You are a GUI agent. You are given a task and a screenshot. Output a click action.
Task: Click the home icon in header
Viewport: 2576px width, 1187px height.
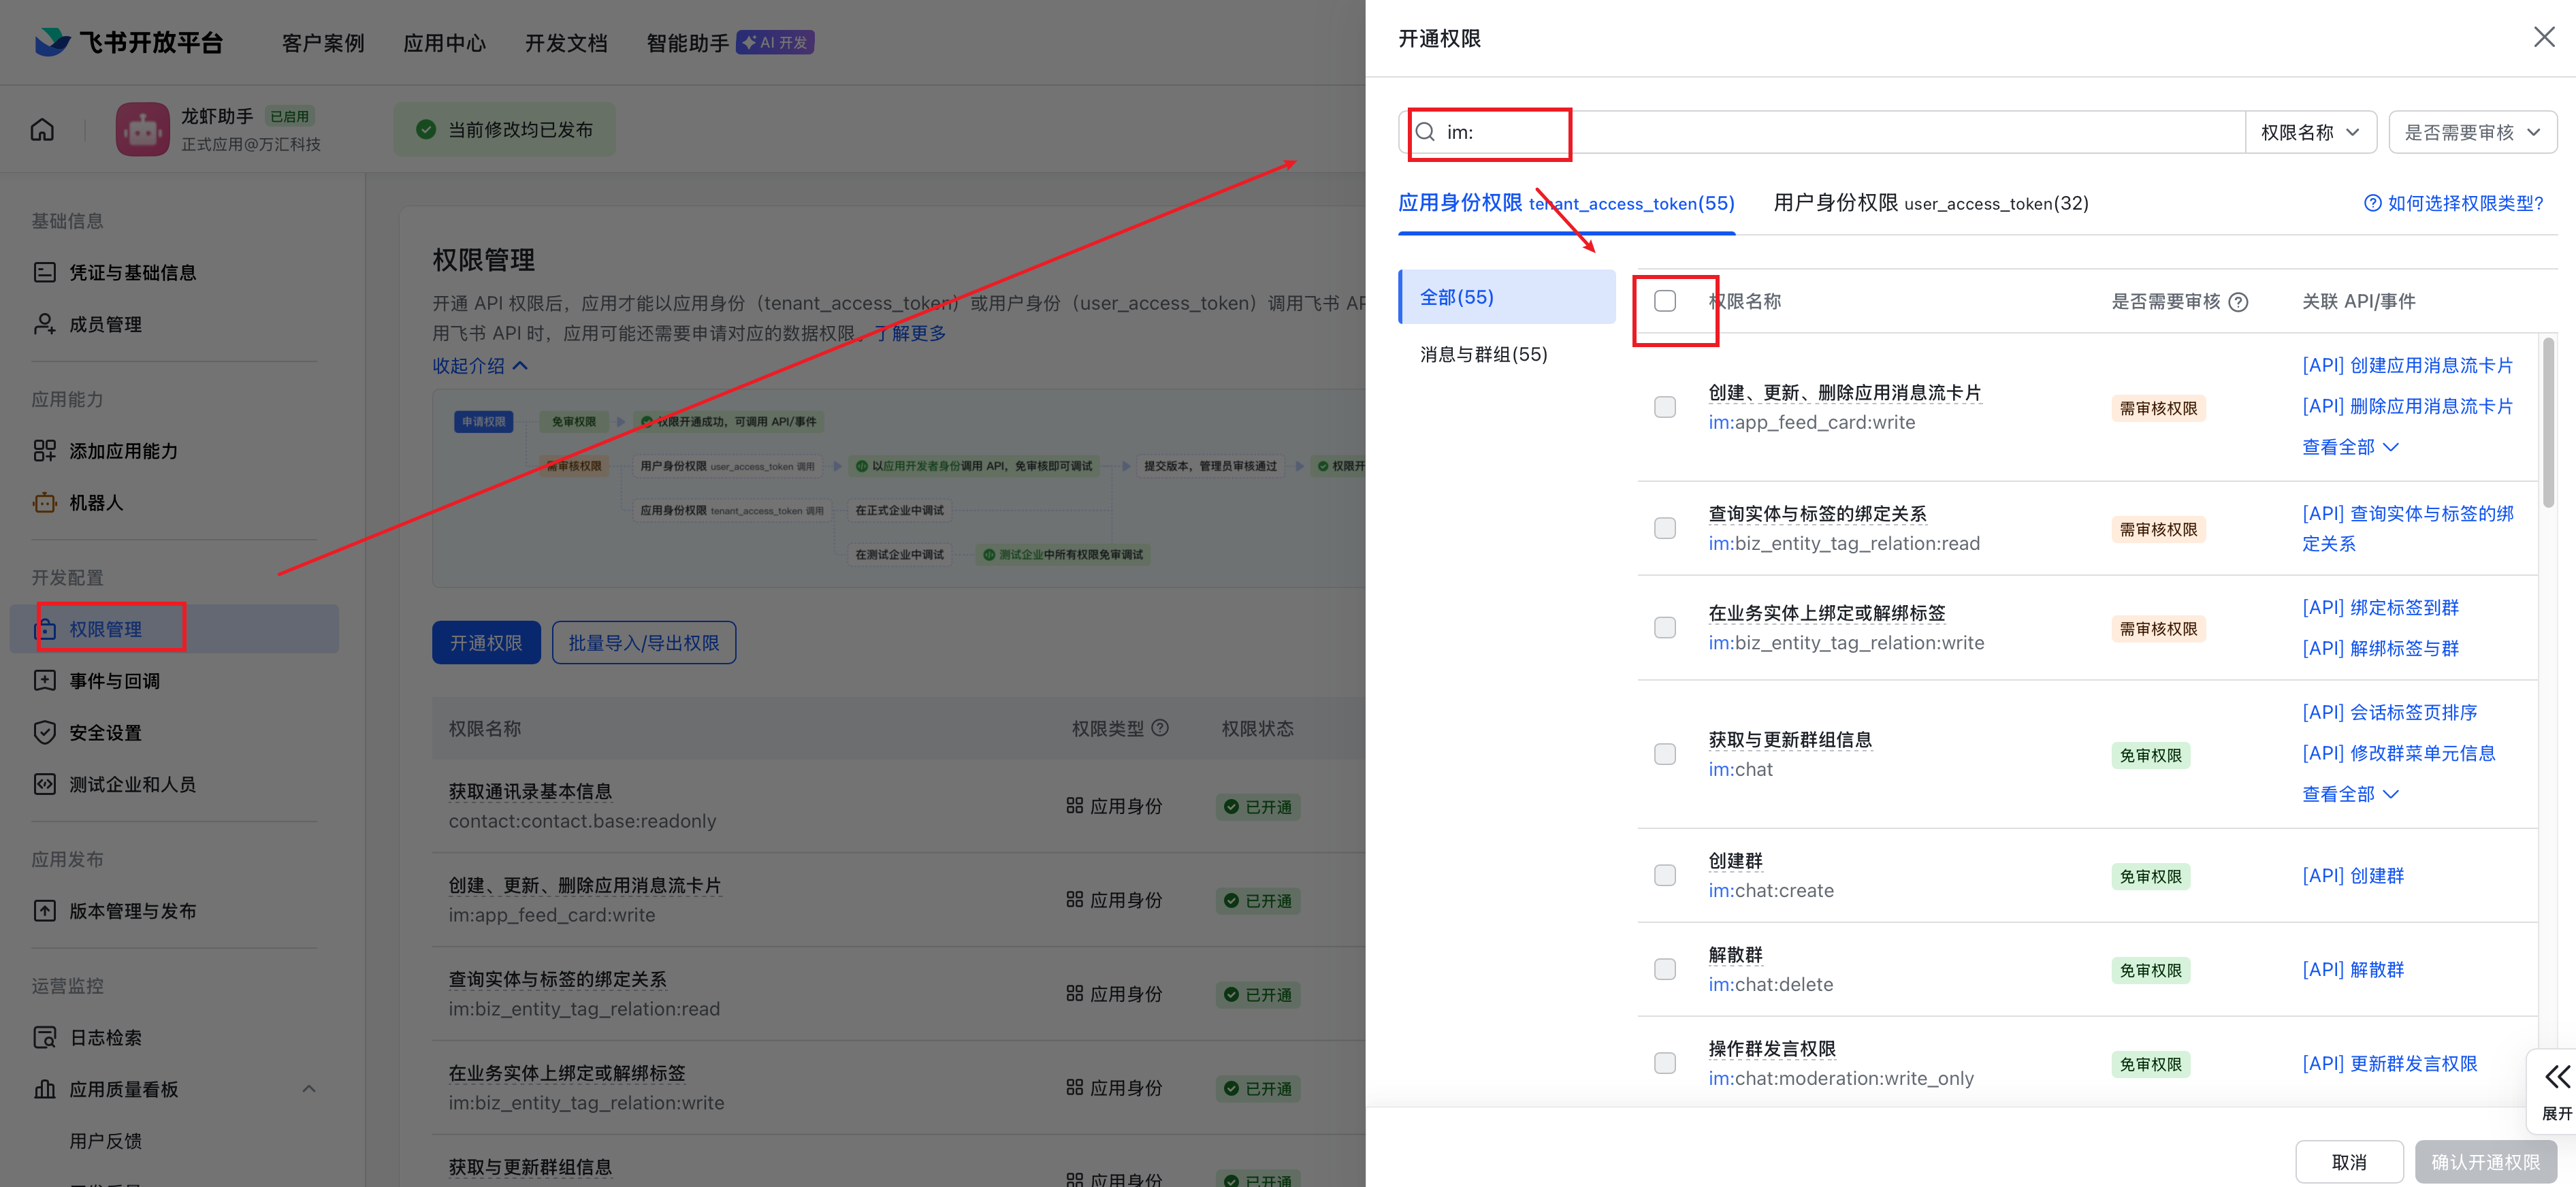[42, 130]
